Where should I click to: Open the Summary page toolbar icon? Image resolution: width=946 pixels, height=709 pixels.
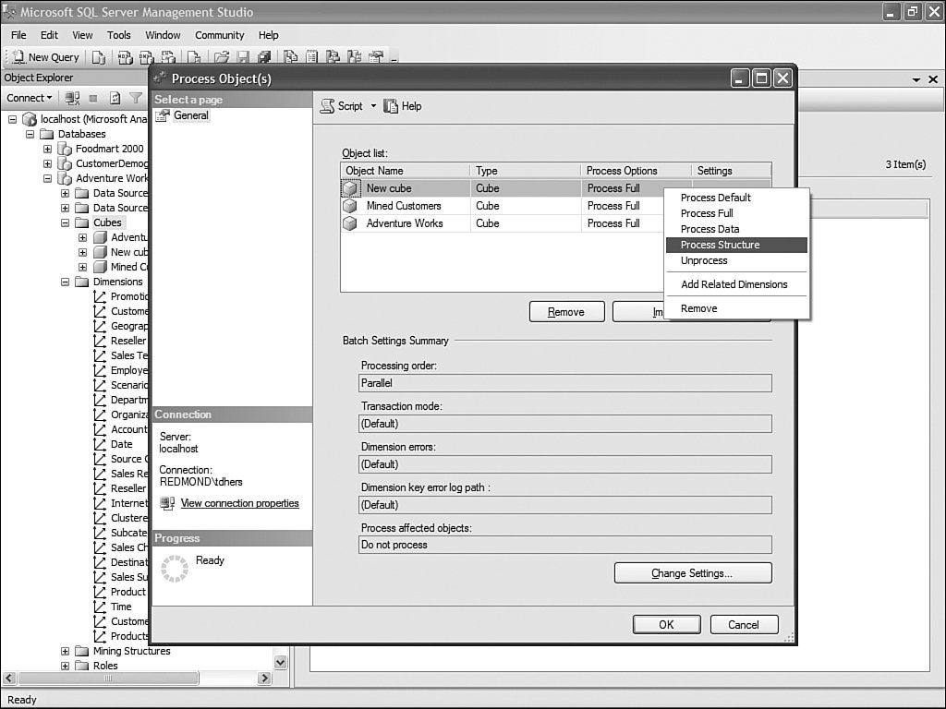pos(311,57)
